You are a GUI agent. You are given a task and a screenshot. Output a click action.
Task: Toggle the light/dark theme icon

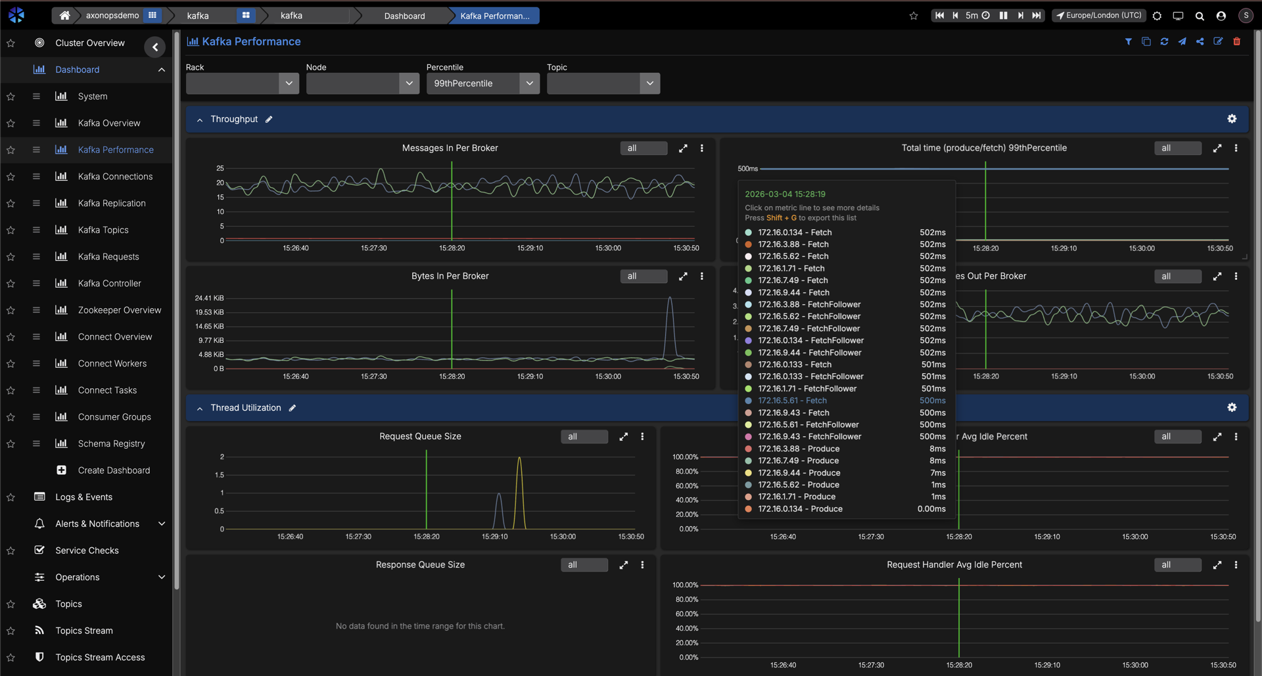click(1157, 16)
